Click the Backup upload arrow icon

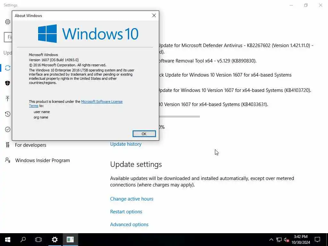click(8, 99)
